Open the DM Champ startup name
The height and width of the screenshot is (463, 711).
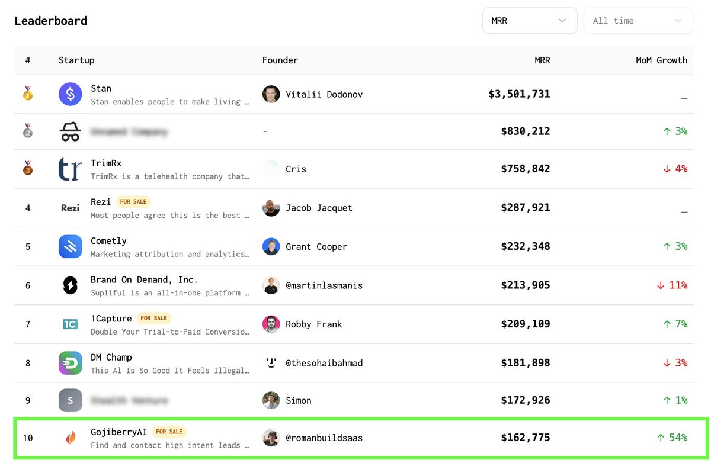(x=111, y=357)
